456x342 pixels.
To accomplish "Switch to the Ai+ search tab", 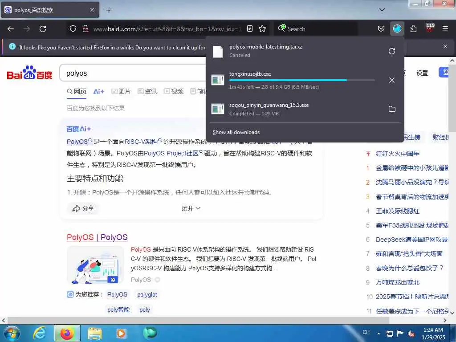I will 98,91.
